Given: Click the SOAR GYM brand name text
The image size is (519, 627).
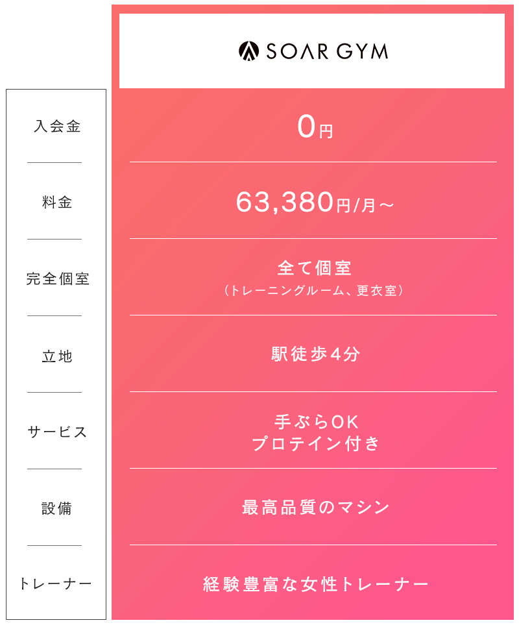Looking at the screenshot, I should (x=327, y=51).
